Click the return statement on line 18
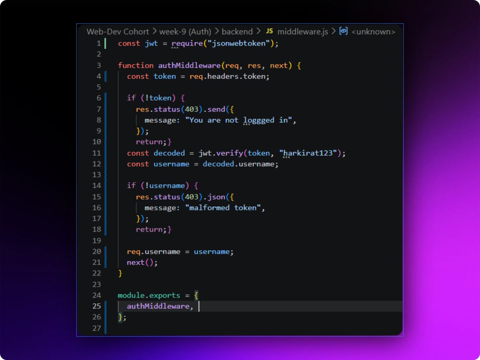The width and height of the screenshot is (480, 360). (151, 230)
